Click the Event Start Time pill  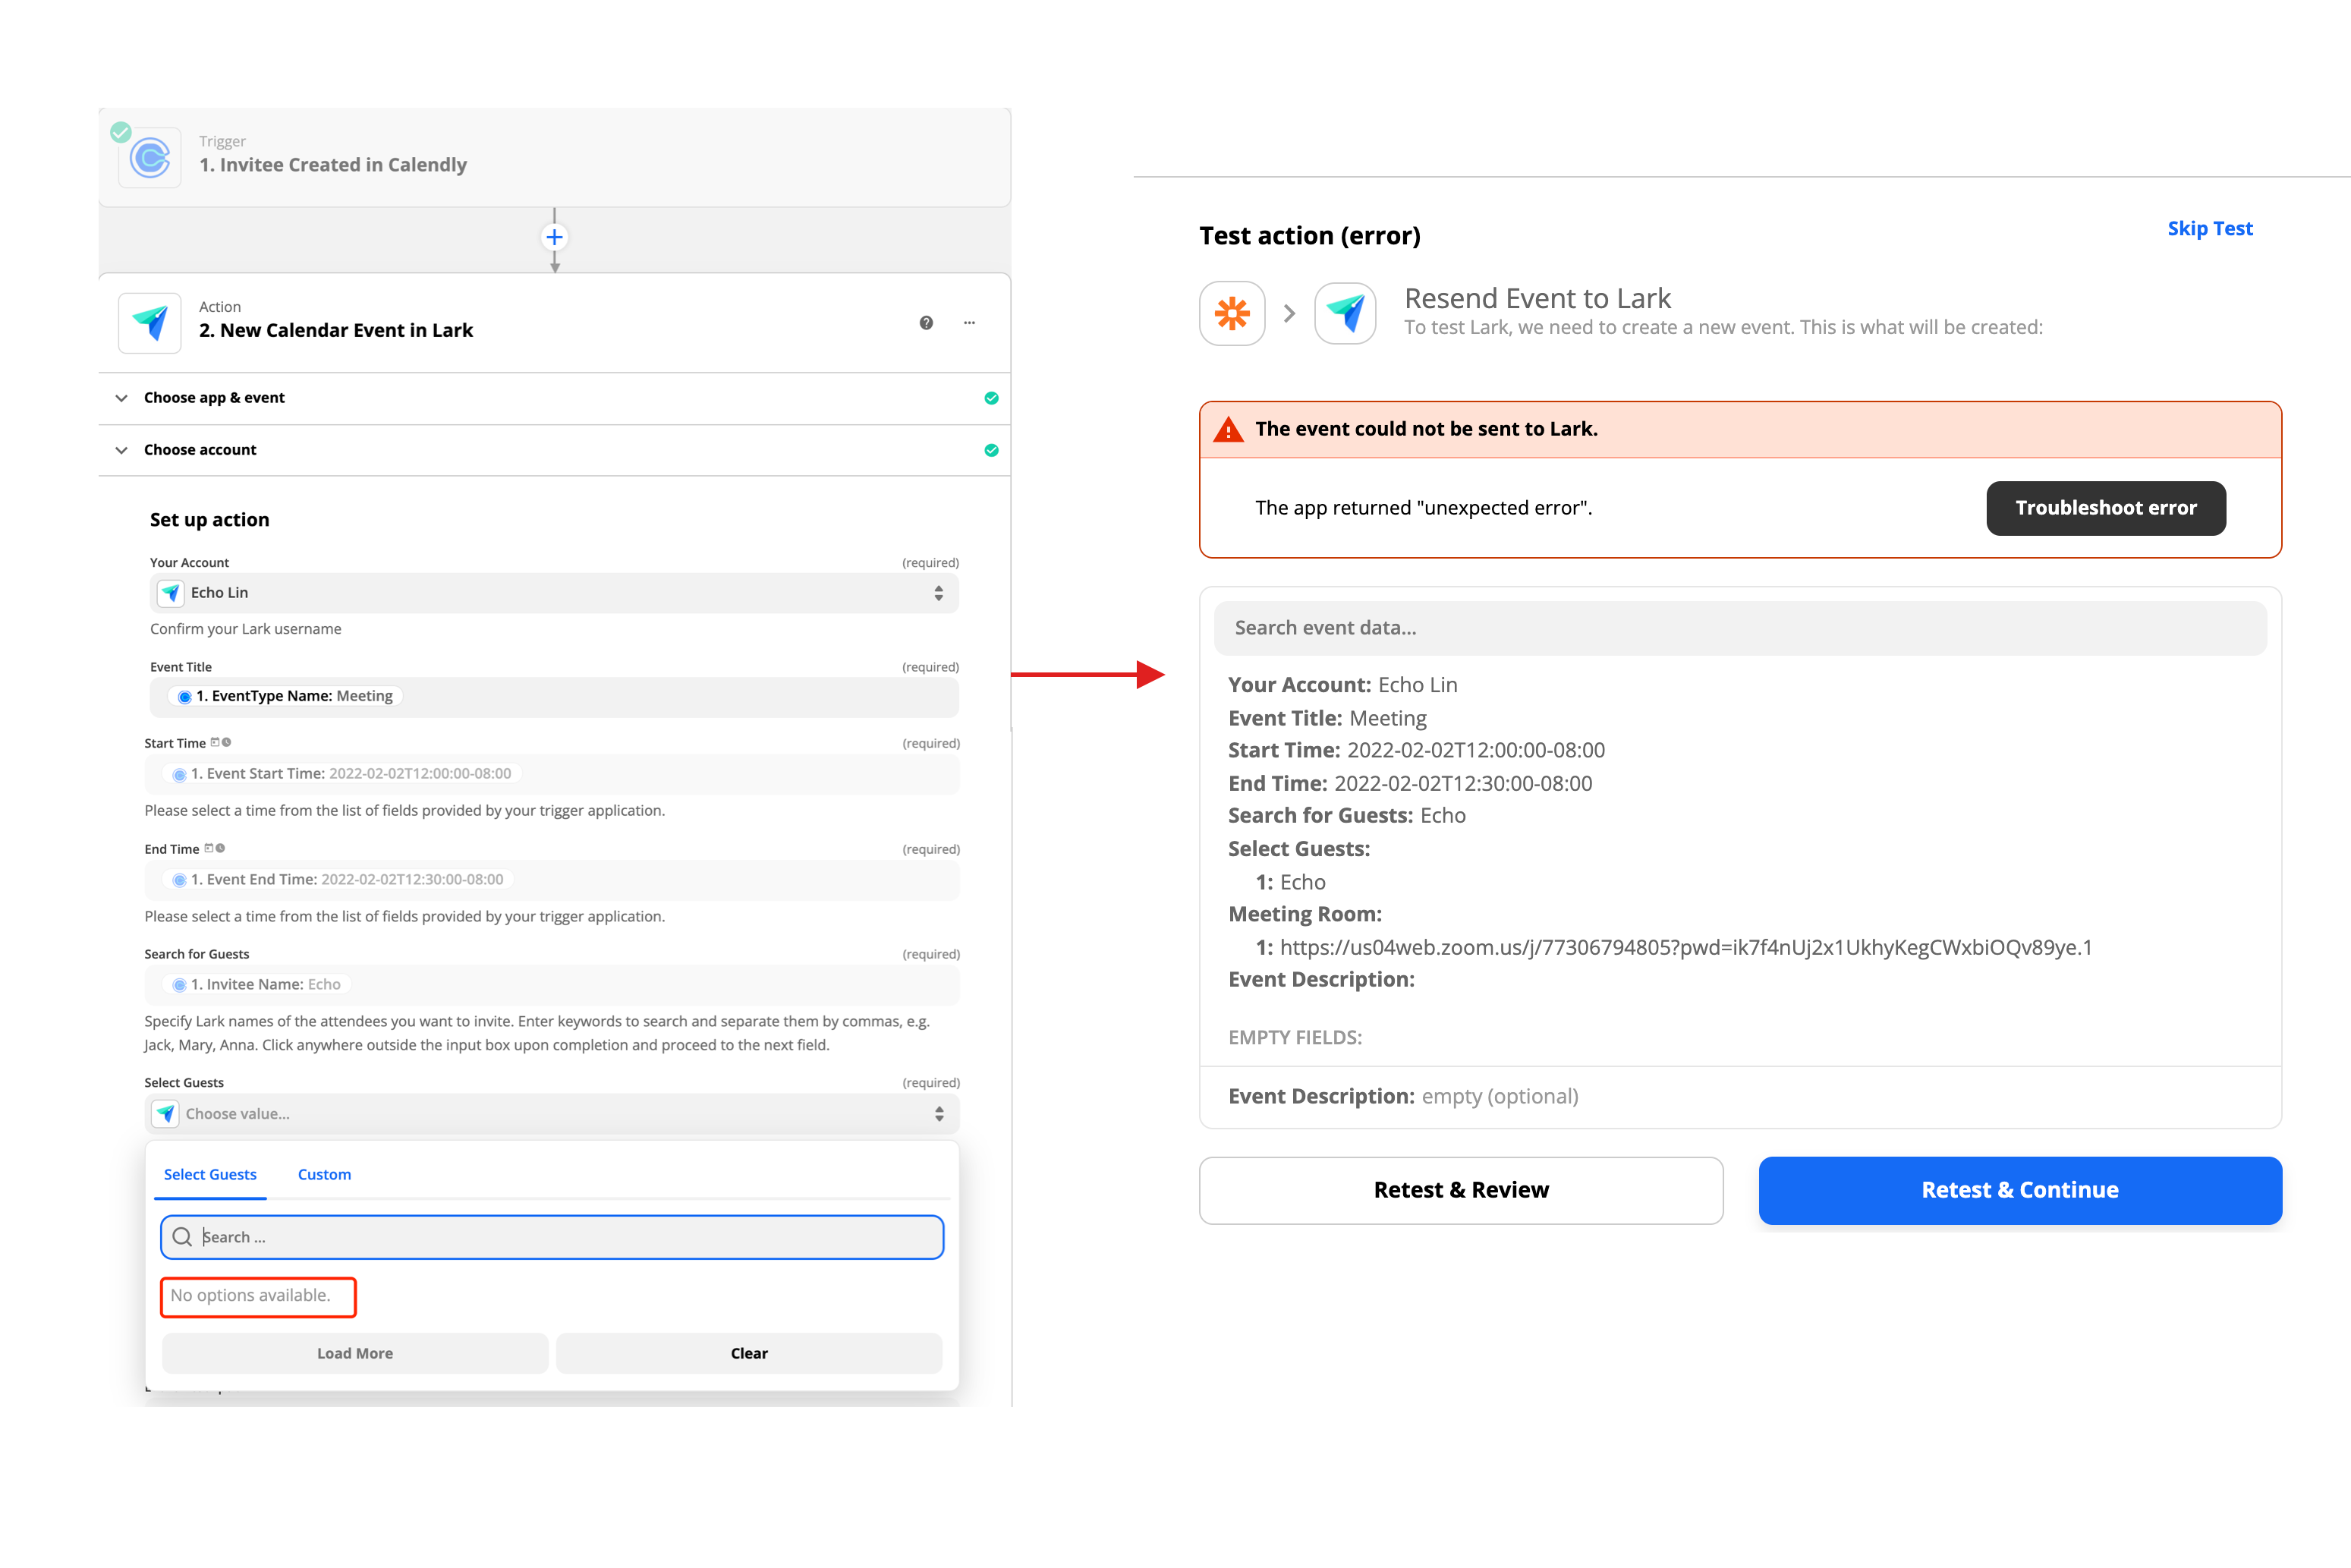[x=342, y=774]
